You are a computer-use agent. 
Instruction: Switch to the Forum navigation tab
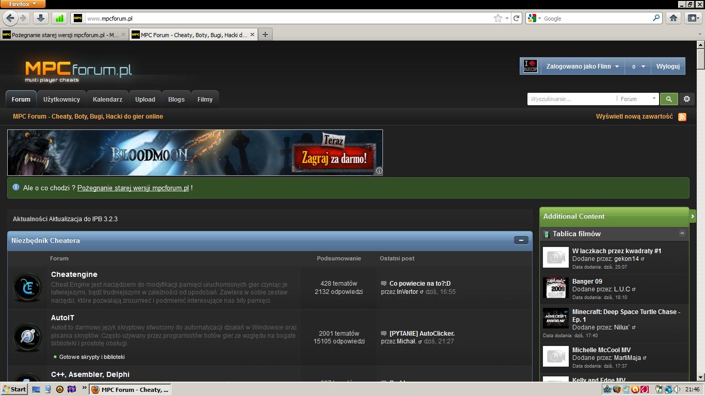tap(21, 100)
